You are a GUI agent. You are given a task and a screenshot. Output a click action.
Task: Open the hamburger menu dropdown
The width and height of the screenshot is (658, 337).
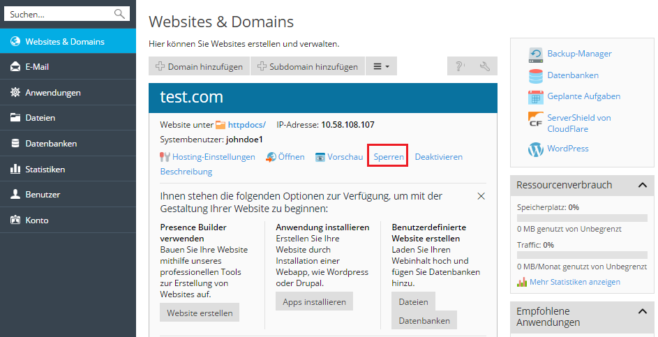[x=381, y=66]
